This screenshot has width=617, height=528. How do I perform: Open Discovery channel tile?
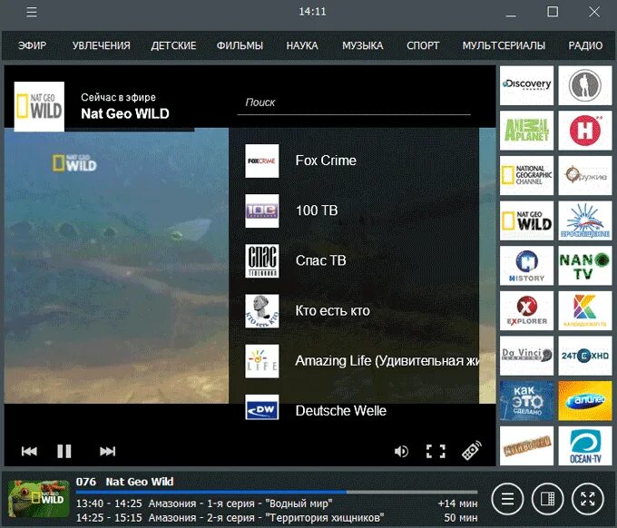point(526,85)
